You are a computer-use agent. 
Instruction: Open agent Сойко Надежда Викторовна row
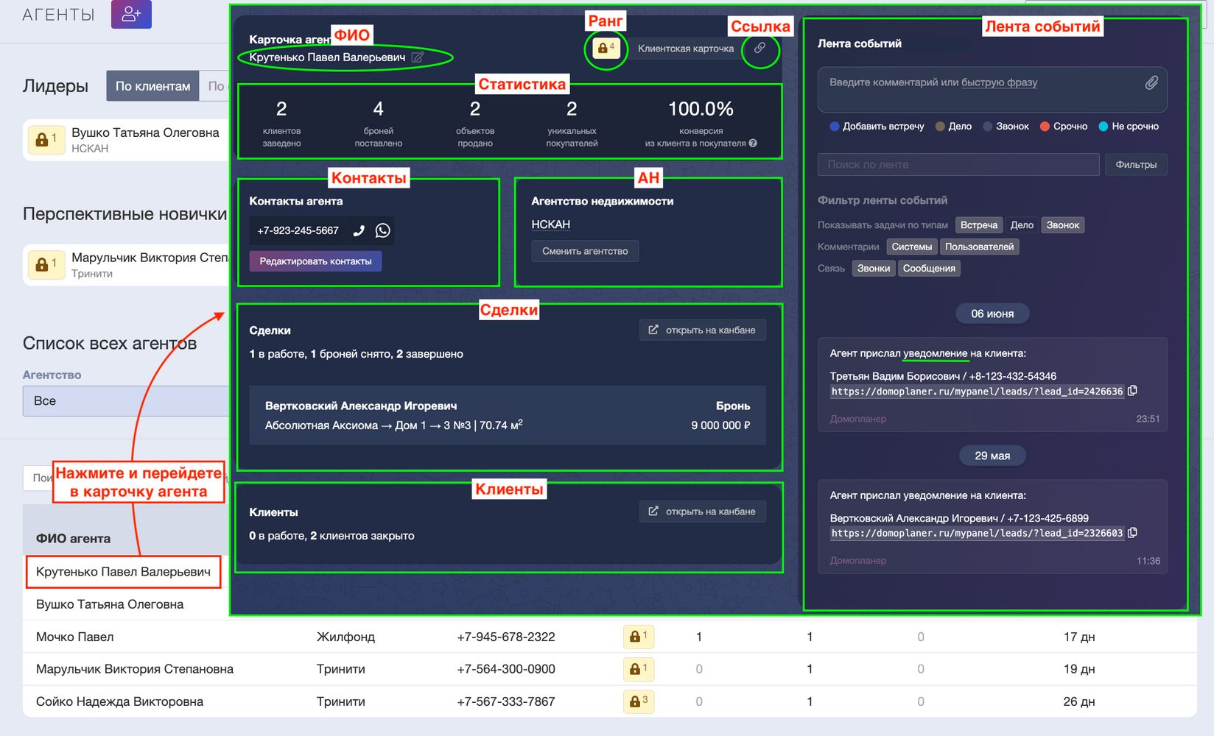pos(610,701)
